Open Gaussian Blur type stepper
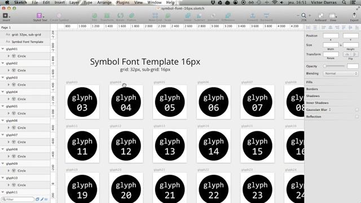Screen dimensions: 361x203 329,110
